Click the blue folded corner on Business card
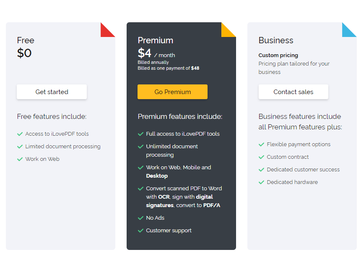The width and height of the screenshot is (361, 268). 349,29
